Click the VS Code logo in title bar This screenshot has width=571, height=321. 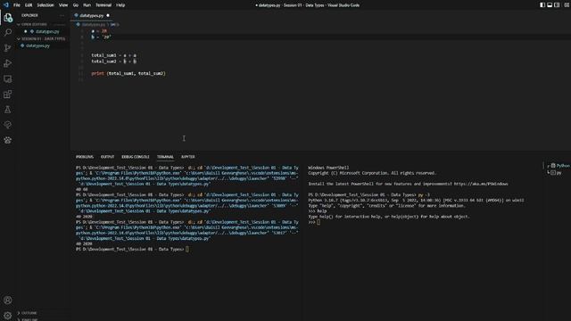(x=6, y=5)
